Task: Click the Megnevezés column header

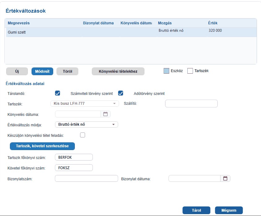Action: click(x=19, y=23)
